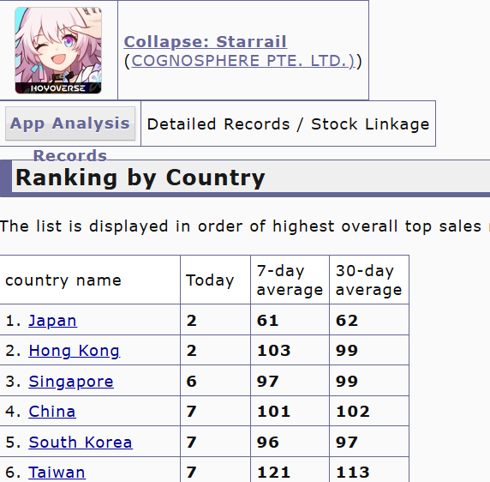The height and width of the screenshot is (482, 490).
Task: Switch to Detailed Records / Stock Linkage tab
Action: (288, 124)
